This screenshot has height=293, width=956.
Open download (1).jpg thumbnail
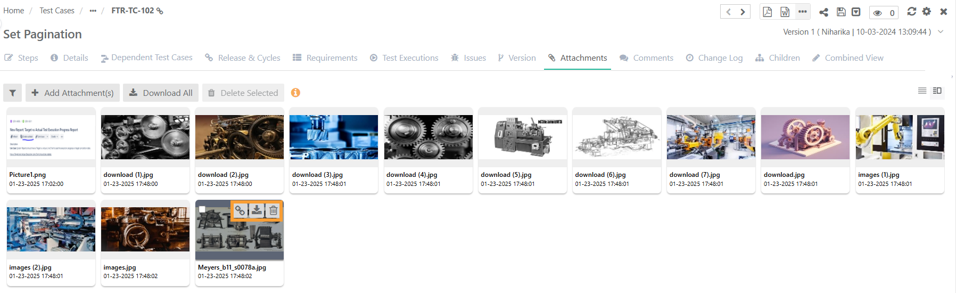[145, 137]
